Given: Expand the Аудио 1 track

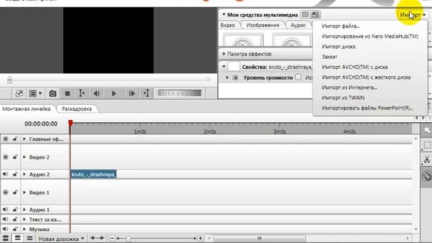Looking at the screenshot, I should point(24,209).
